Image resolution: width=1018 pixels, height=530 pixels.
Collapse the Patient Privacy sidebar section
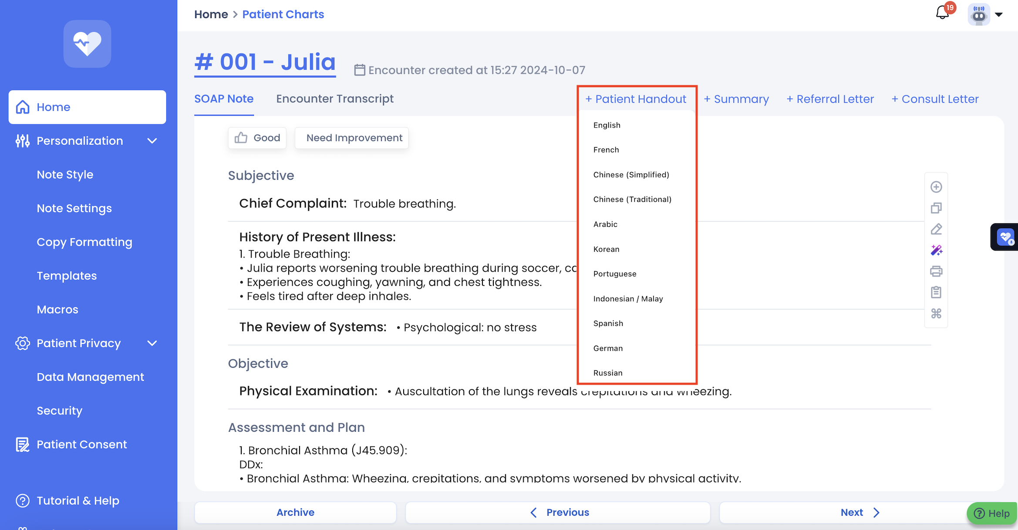[152, 343]
